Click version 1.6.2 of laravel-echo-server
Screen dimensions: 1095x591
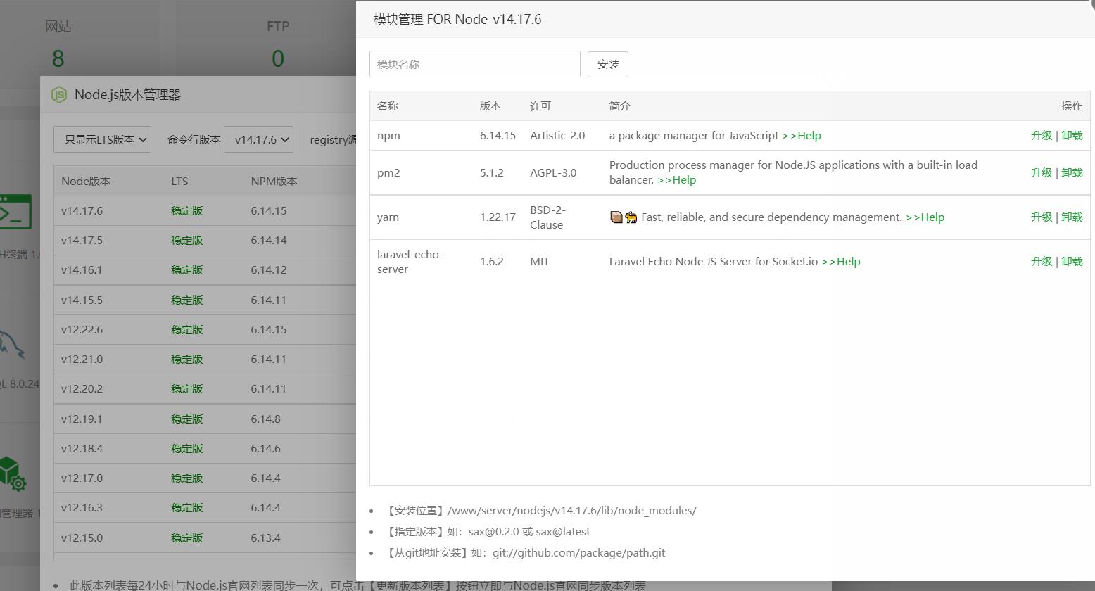[492, 262]
